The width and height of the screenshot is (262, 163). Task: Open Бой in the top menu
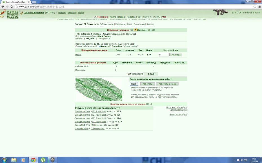139,17
